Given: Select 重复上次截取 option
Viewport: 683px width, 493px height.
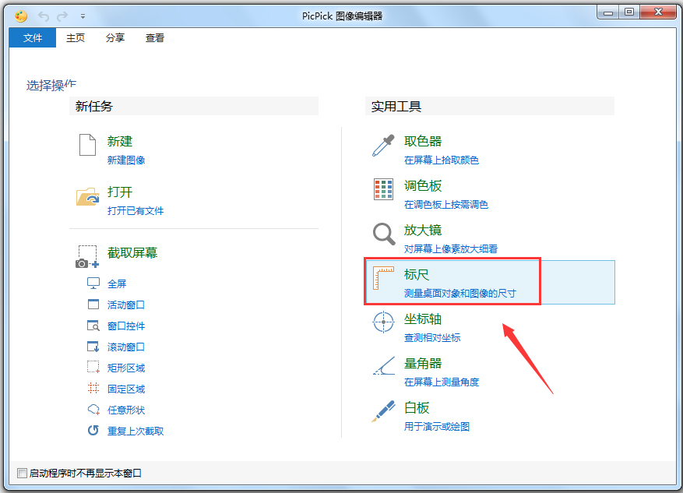Looking at the screenshot, I should 136,431.
